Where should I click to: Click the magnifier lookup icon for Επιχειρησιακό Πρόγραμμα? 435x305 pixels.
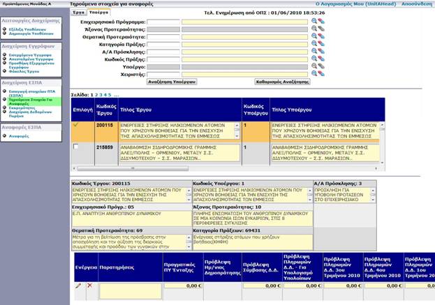(315, 22)
